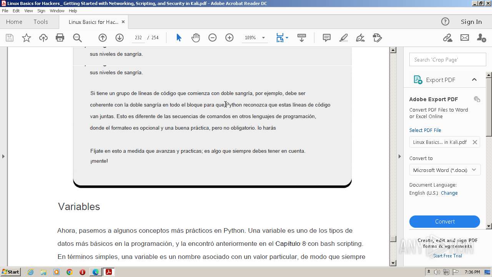Image resolution: width=492 pixels, height=277 pixels.
Task: Select the highlight text pen tool
Action: 344,38
